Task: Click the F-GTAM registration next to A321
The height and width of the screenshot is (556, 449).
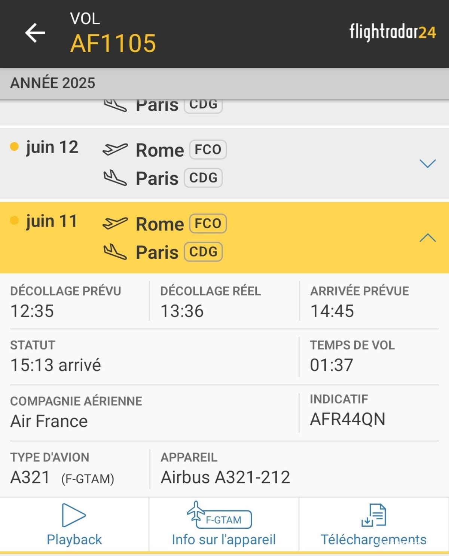Action: [88, 479]
